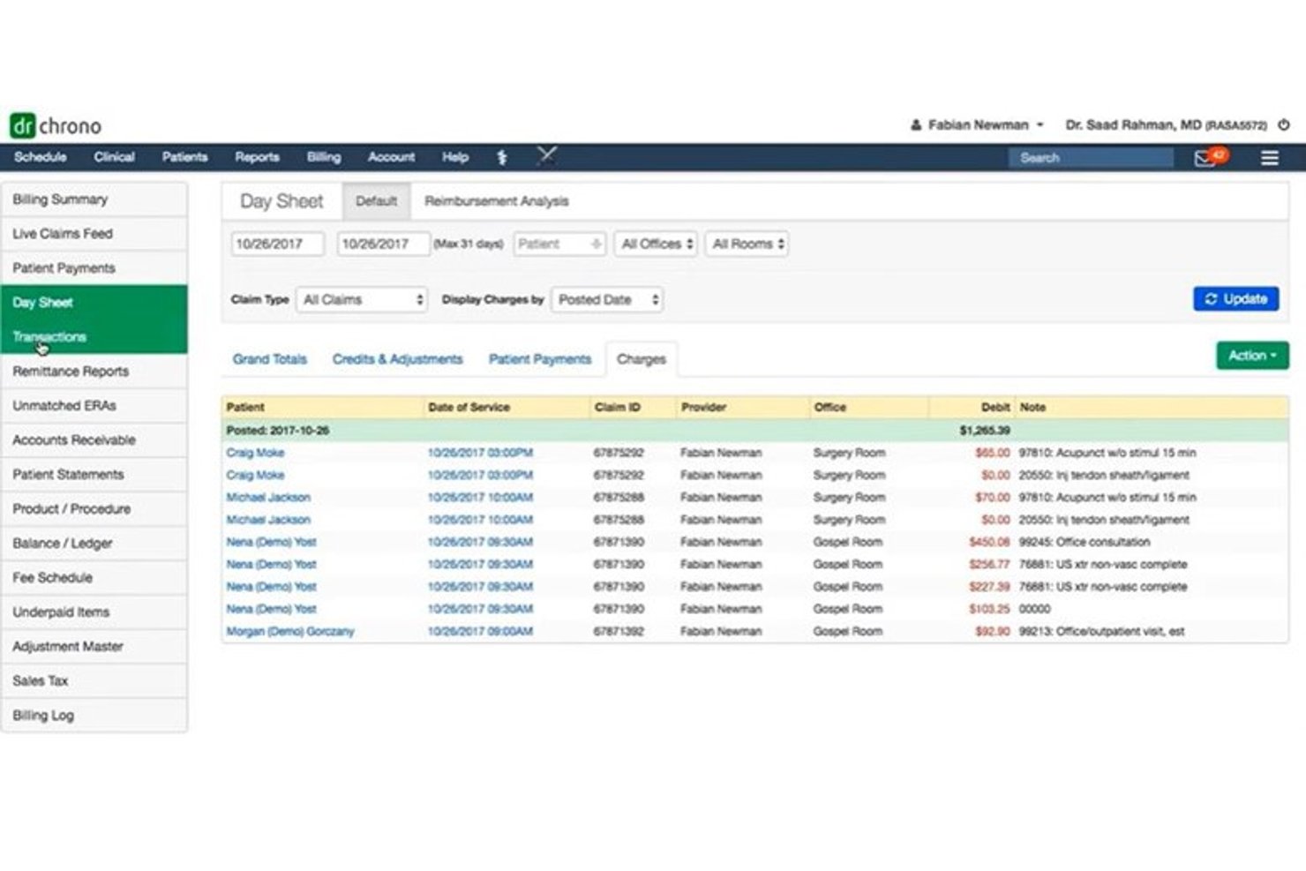Go to Billing Summary in sidebar
The height and width of the screenshot is (871, 1306).
tap(94, 199)
